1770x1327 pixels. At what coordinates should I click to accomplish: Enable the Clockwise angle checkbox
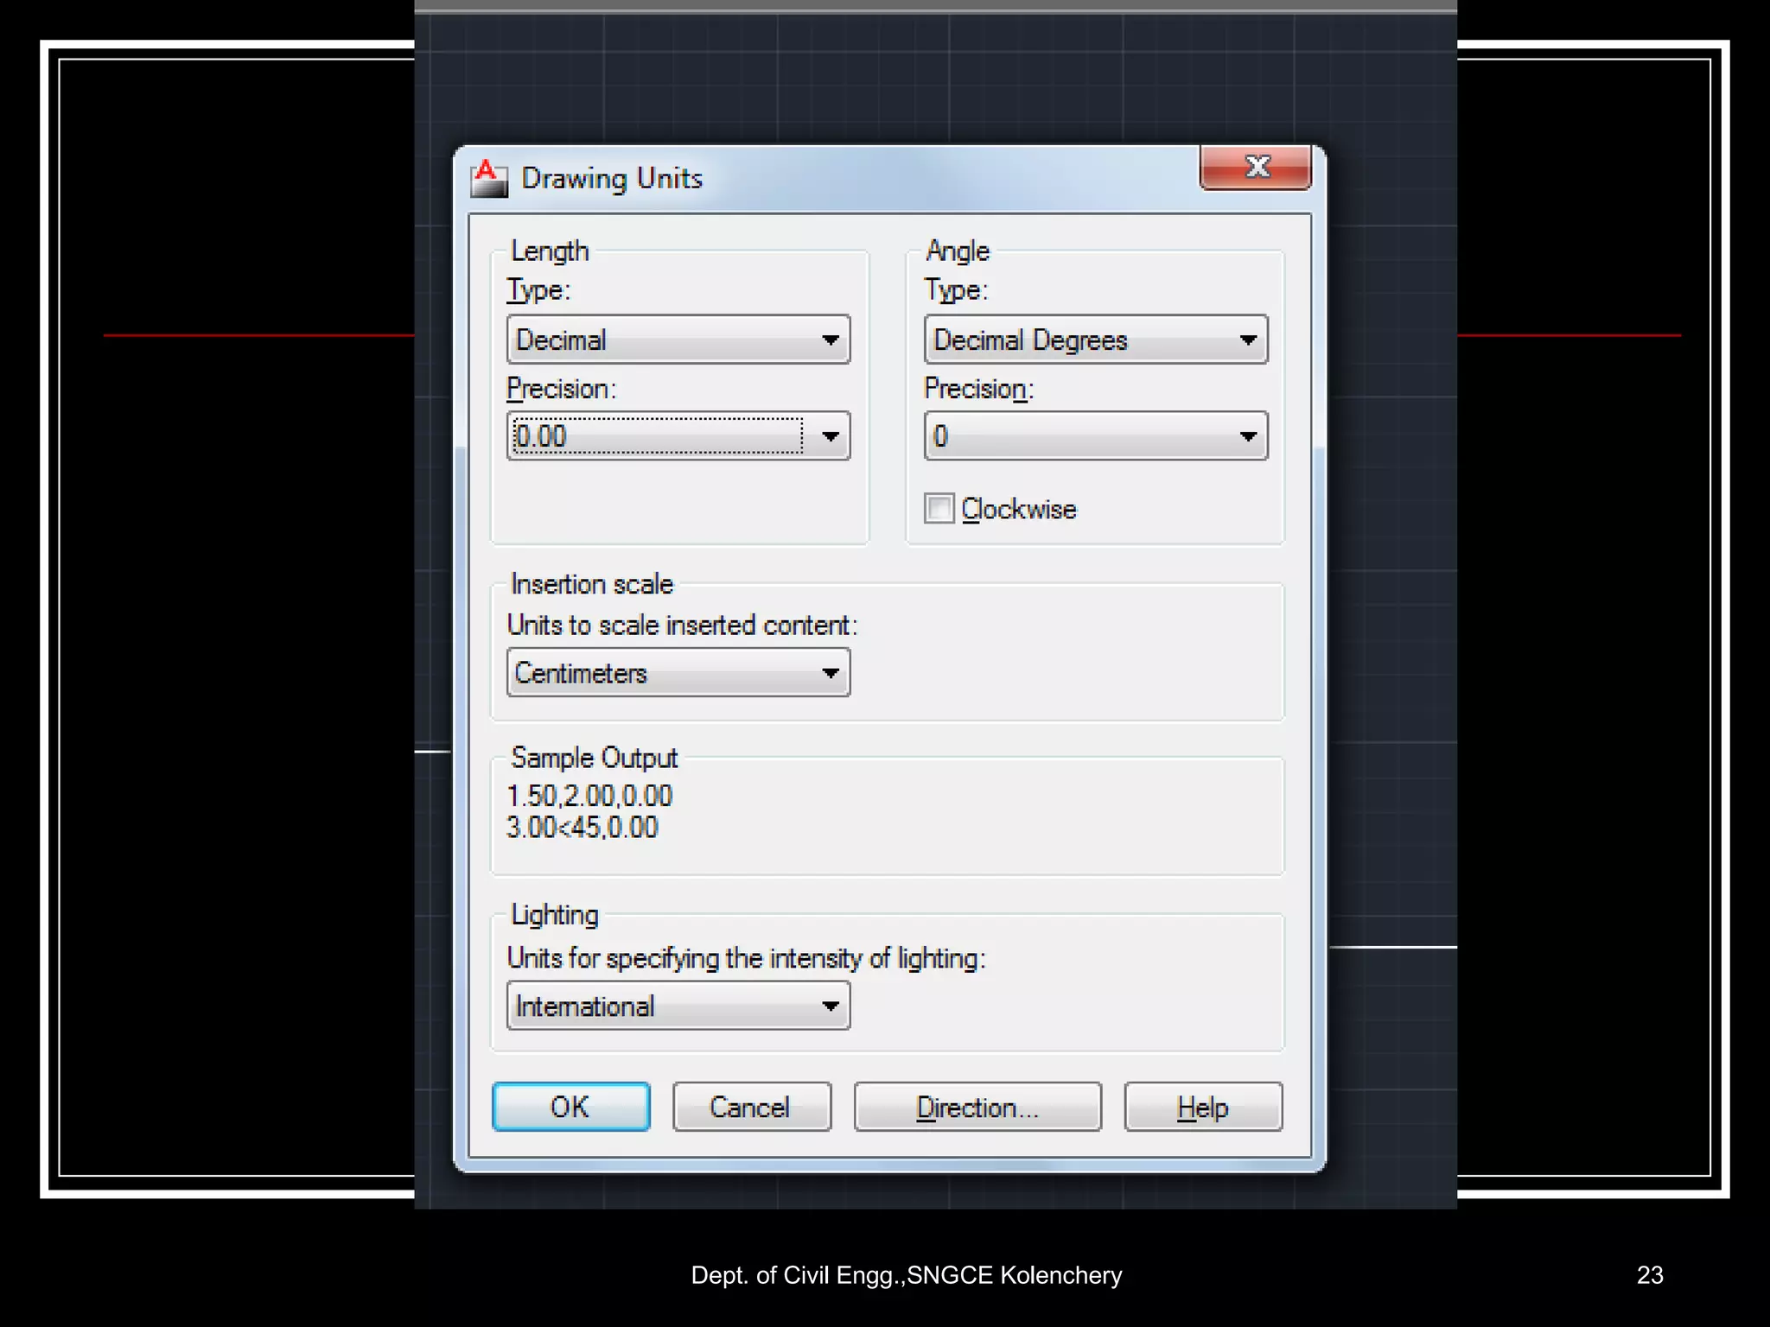[x=939, y=508]
